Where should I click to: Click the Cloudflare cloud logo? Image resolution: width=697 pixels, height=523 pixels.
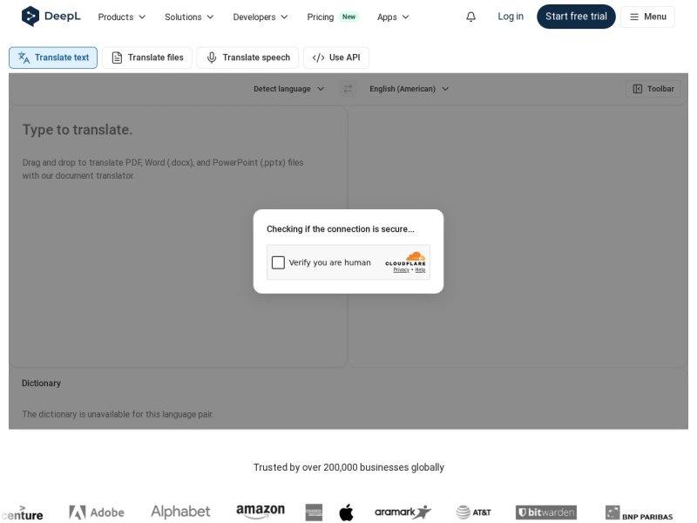click(x=416, y=256)
